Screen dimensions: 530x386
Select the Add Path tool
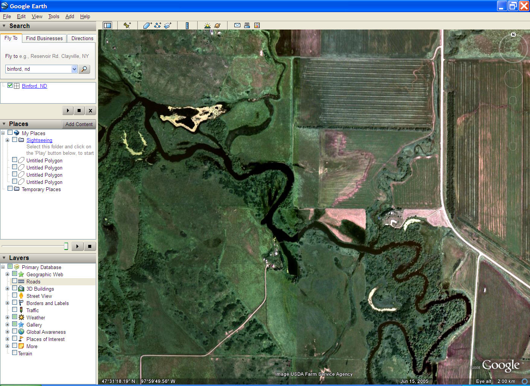pos(157,25)
